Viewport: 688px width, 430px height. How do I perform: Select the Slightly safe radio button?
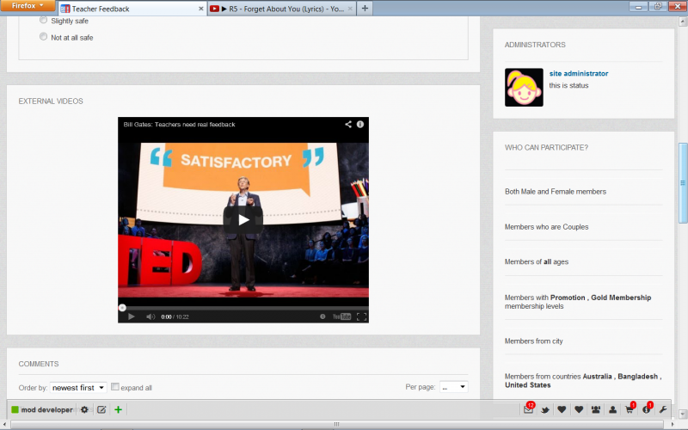(x=44, y=20)
